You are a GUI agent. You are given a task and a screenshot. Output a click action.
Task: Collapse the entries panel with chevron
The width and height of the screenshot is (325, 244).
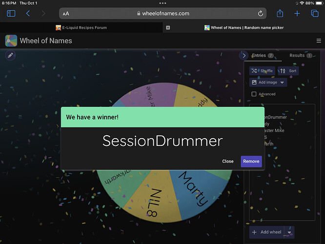[x=244, y=56]
